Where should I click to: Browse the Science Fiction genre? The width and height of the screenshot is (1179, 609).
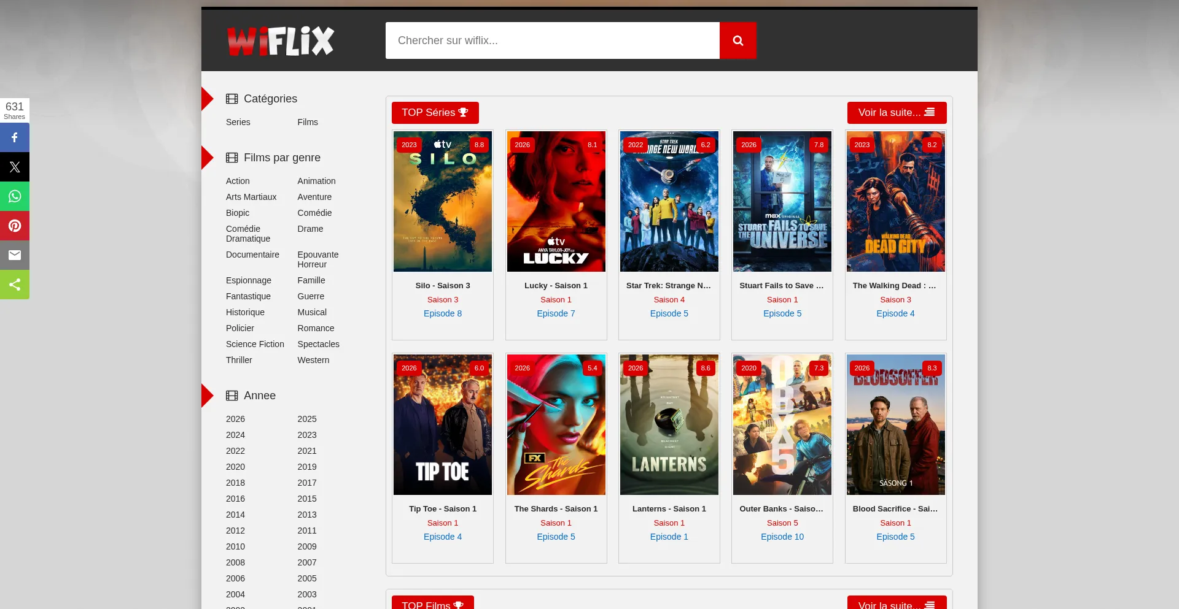tap(255, 344)
